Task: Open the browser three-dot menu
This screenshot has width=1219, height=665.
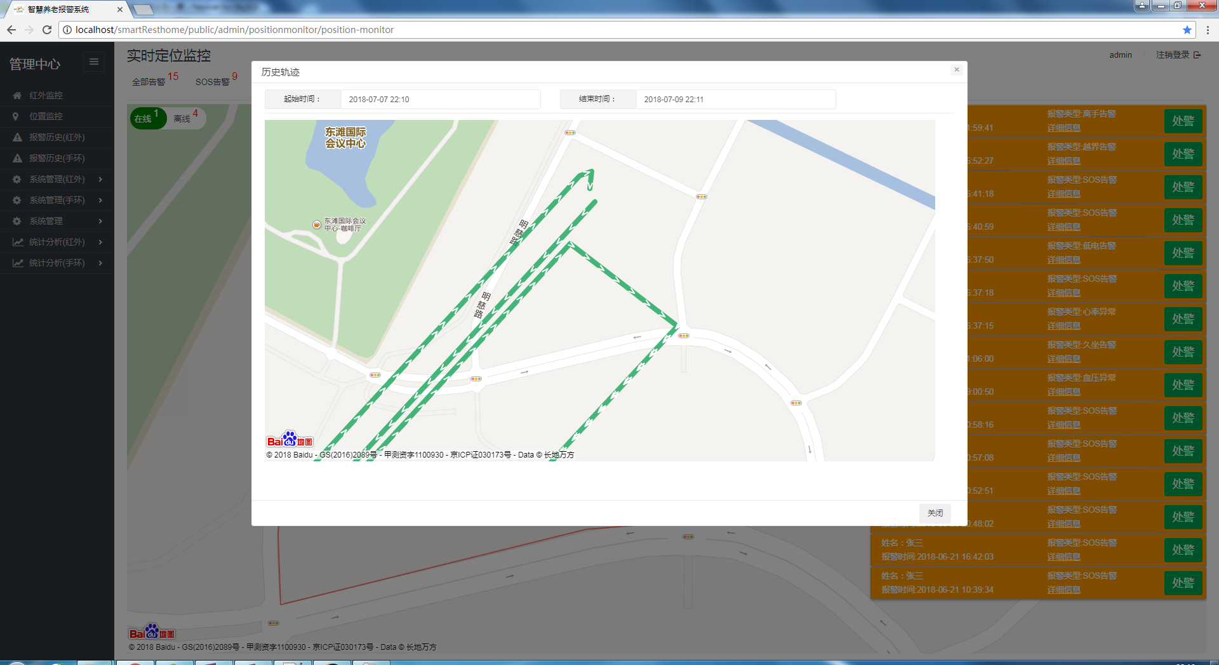Action: pyautogui.click(x=1208, y=30)
